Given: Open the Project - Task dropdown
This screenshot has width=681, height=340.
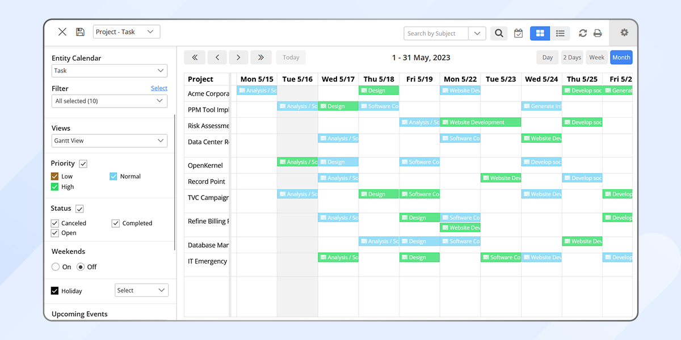Looking at the screenshot, I should click(127, 32).
